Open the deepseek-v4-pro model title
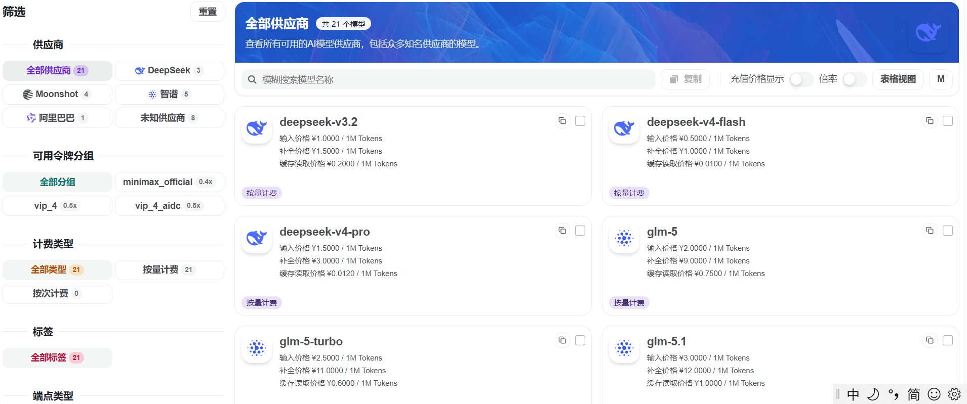The width and height of the screenshot is (967, 404). tap(325, 232)
